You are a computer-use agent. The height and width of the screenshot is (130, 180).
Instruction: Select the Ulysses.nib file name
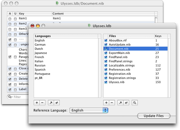click(116, 82)
